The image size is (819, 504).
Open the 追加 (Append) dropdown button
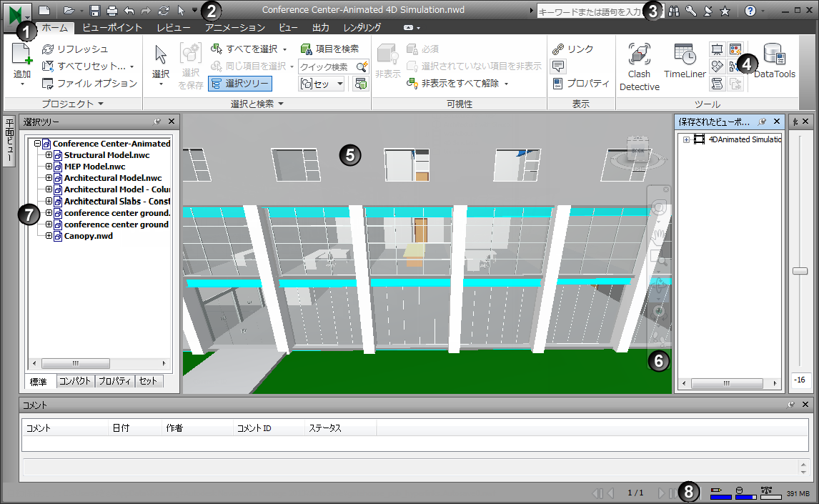pyautogui.click(x=21, y=65)
